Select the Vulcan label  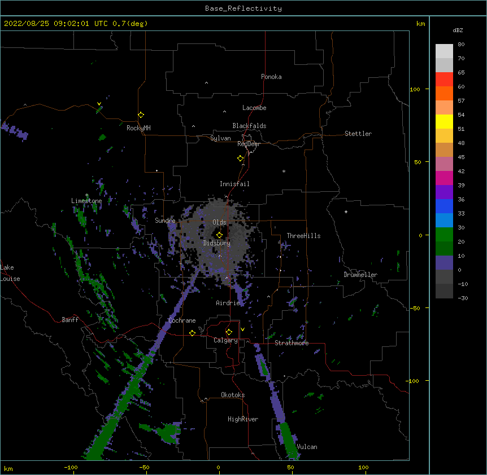click(x=307, y=447)
